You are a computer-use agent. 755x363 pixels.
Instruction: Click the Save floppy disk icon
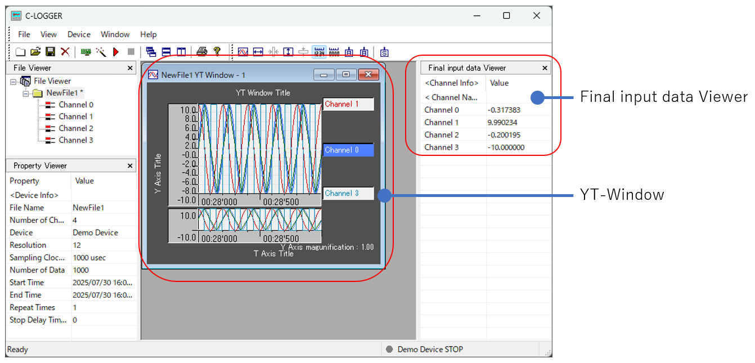coord(50,52)
